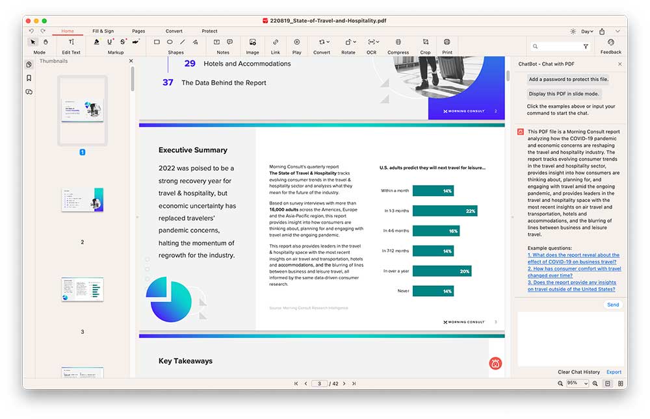This screenshot has height=419, width=650.
Task: Click the share icon in tab bar
Action: (x=602, y=31)
